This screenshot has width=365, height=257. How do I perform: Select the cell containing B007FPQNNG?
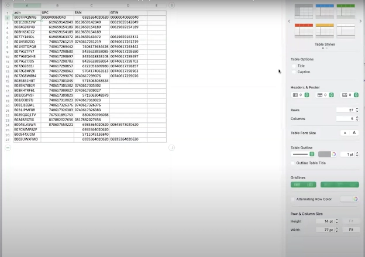(25, 18)
